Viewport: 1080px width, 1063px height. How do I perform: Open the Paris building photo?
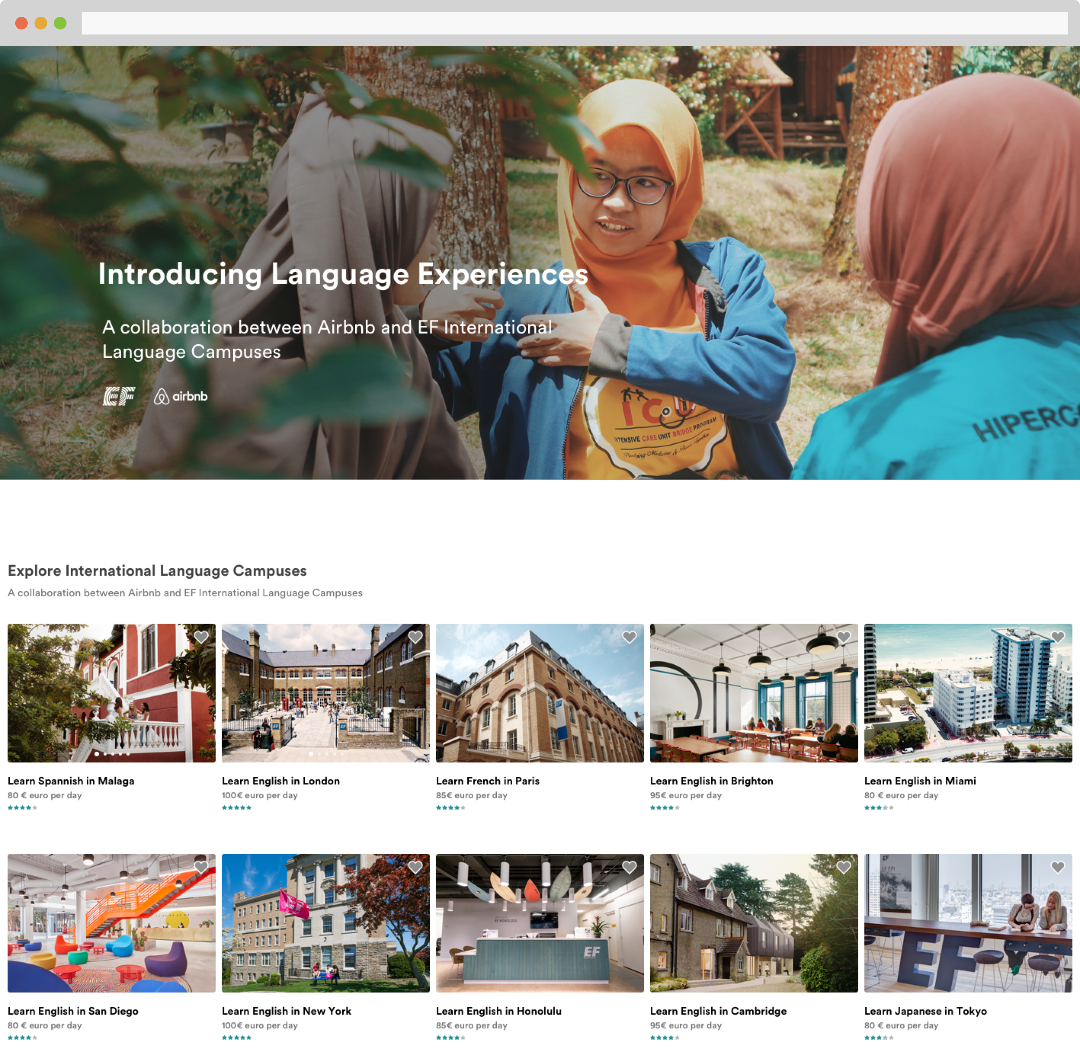pyautogui.click(x=540, y=693)
